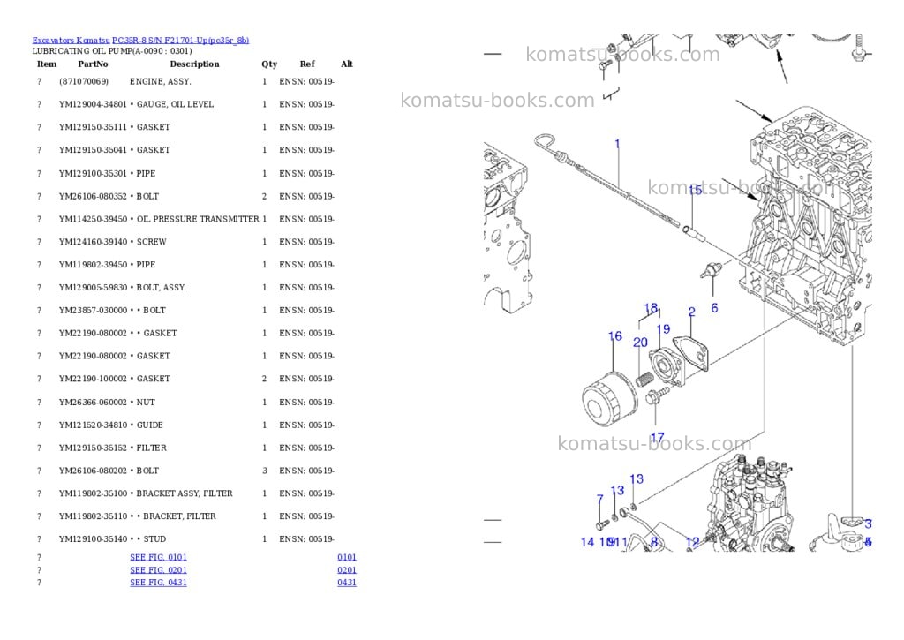Select BOLT, ASSY. description
Screen dimensions: 904x640
pos(161,287)
